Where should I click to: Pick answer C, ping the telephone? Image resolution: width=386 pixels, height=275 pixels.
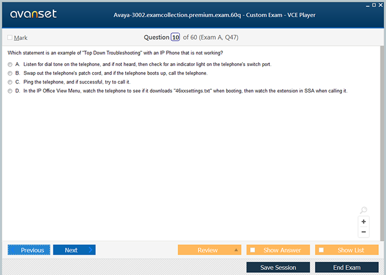[10, 82]
